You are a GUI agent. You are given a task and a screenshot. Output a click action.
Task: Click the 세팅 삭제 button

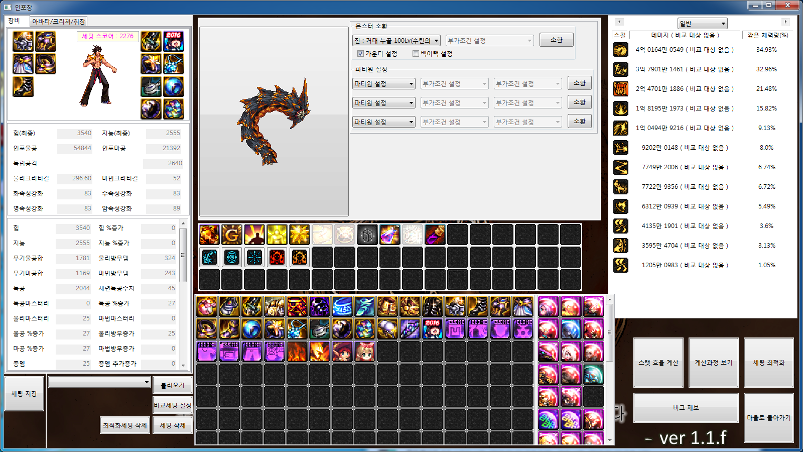tap(172, 425)
